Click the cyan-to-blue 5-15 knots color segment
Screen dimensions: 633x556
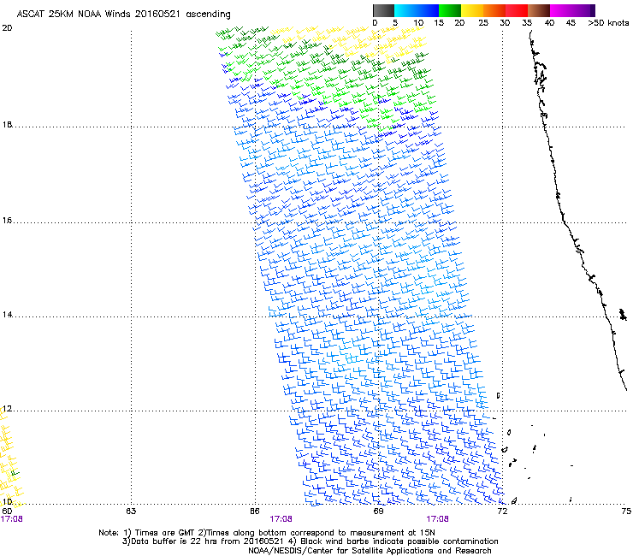[x=417, y=10]
